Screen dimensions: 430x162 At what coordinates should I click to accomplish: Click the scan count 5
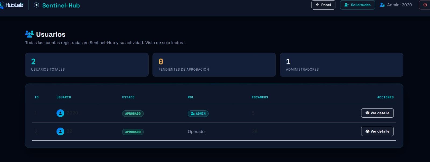pos(253,113)
